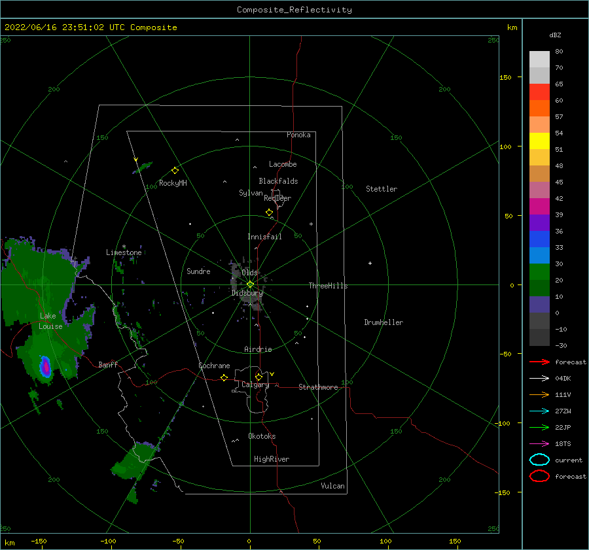Viewport: 589px width, 550px height.
Task: Click the white plus marker east of ThreeHills
Action: (x=370, y=263)
